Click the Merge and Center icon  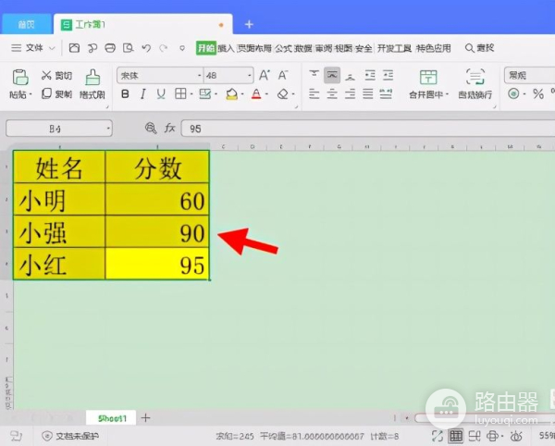tap(428, 77)
